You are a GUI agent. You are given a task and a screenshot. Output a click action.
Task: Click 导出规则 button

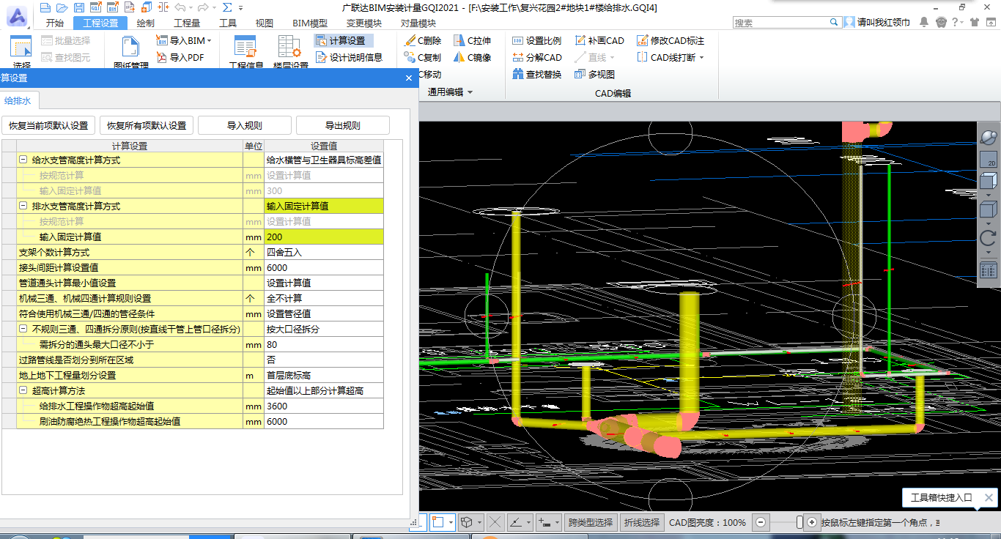pos(343,125)
